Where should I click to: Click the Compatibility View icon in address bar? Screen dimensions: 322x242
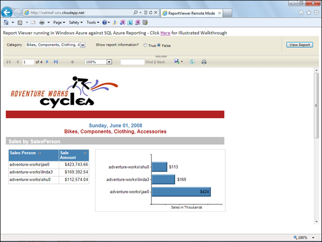click(145, 13)
